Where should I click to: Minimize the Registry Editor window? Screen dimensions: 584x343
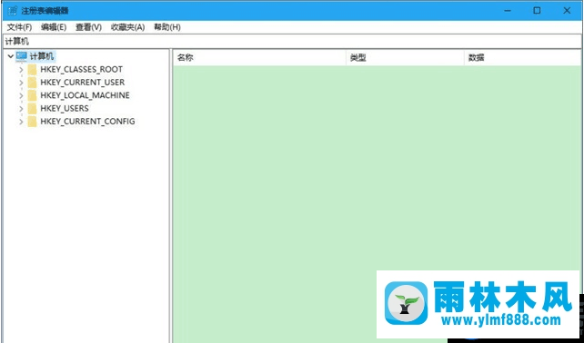(x=508, y=10)
